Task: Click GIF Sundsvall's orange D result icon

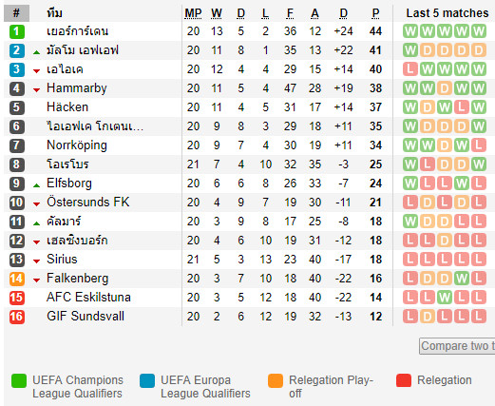Action: (428, 317)
